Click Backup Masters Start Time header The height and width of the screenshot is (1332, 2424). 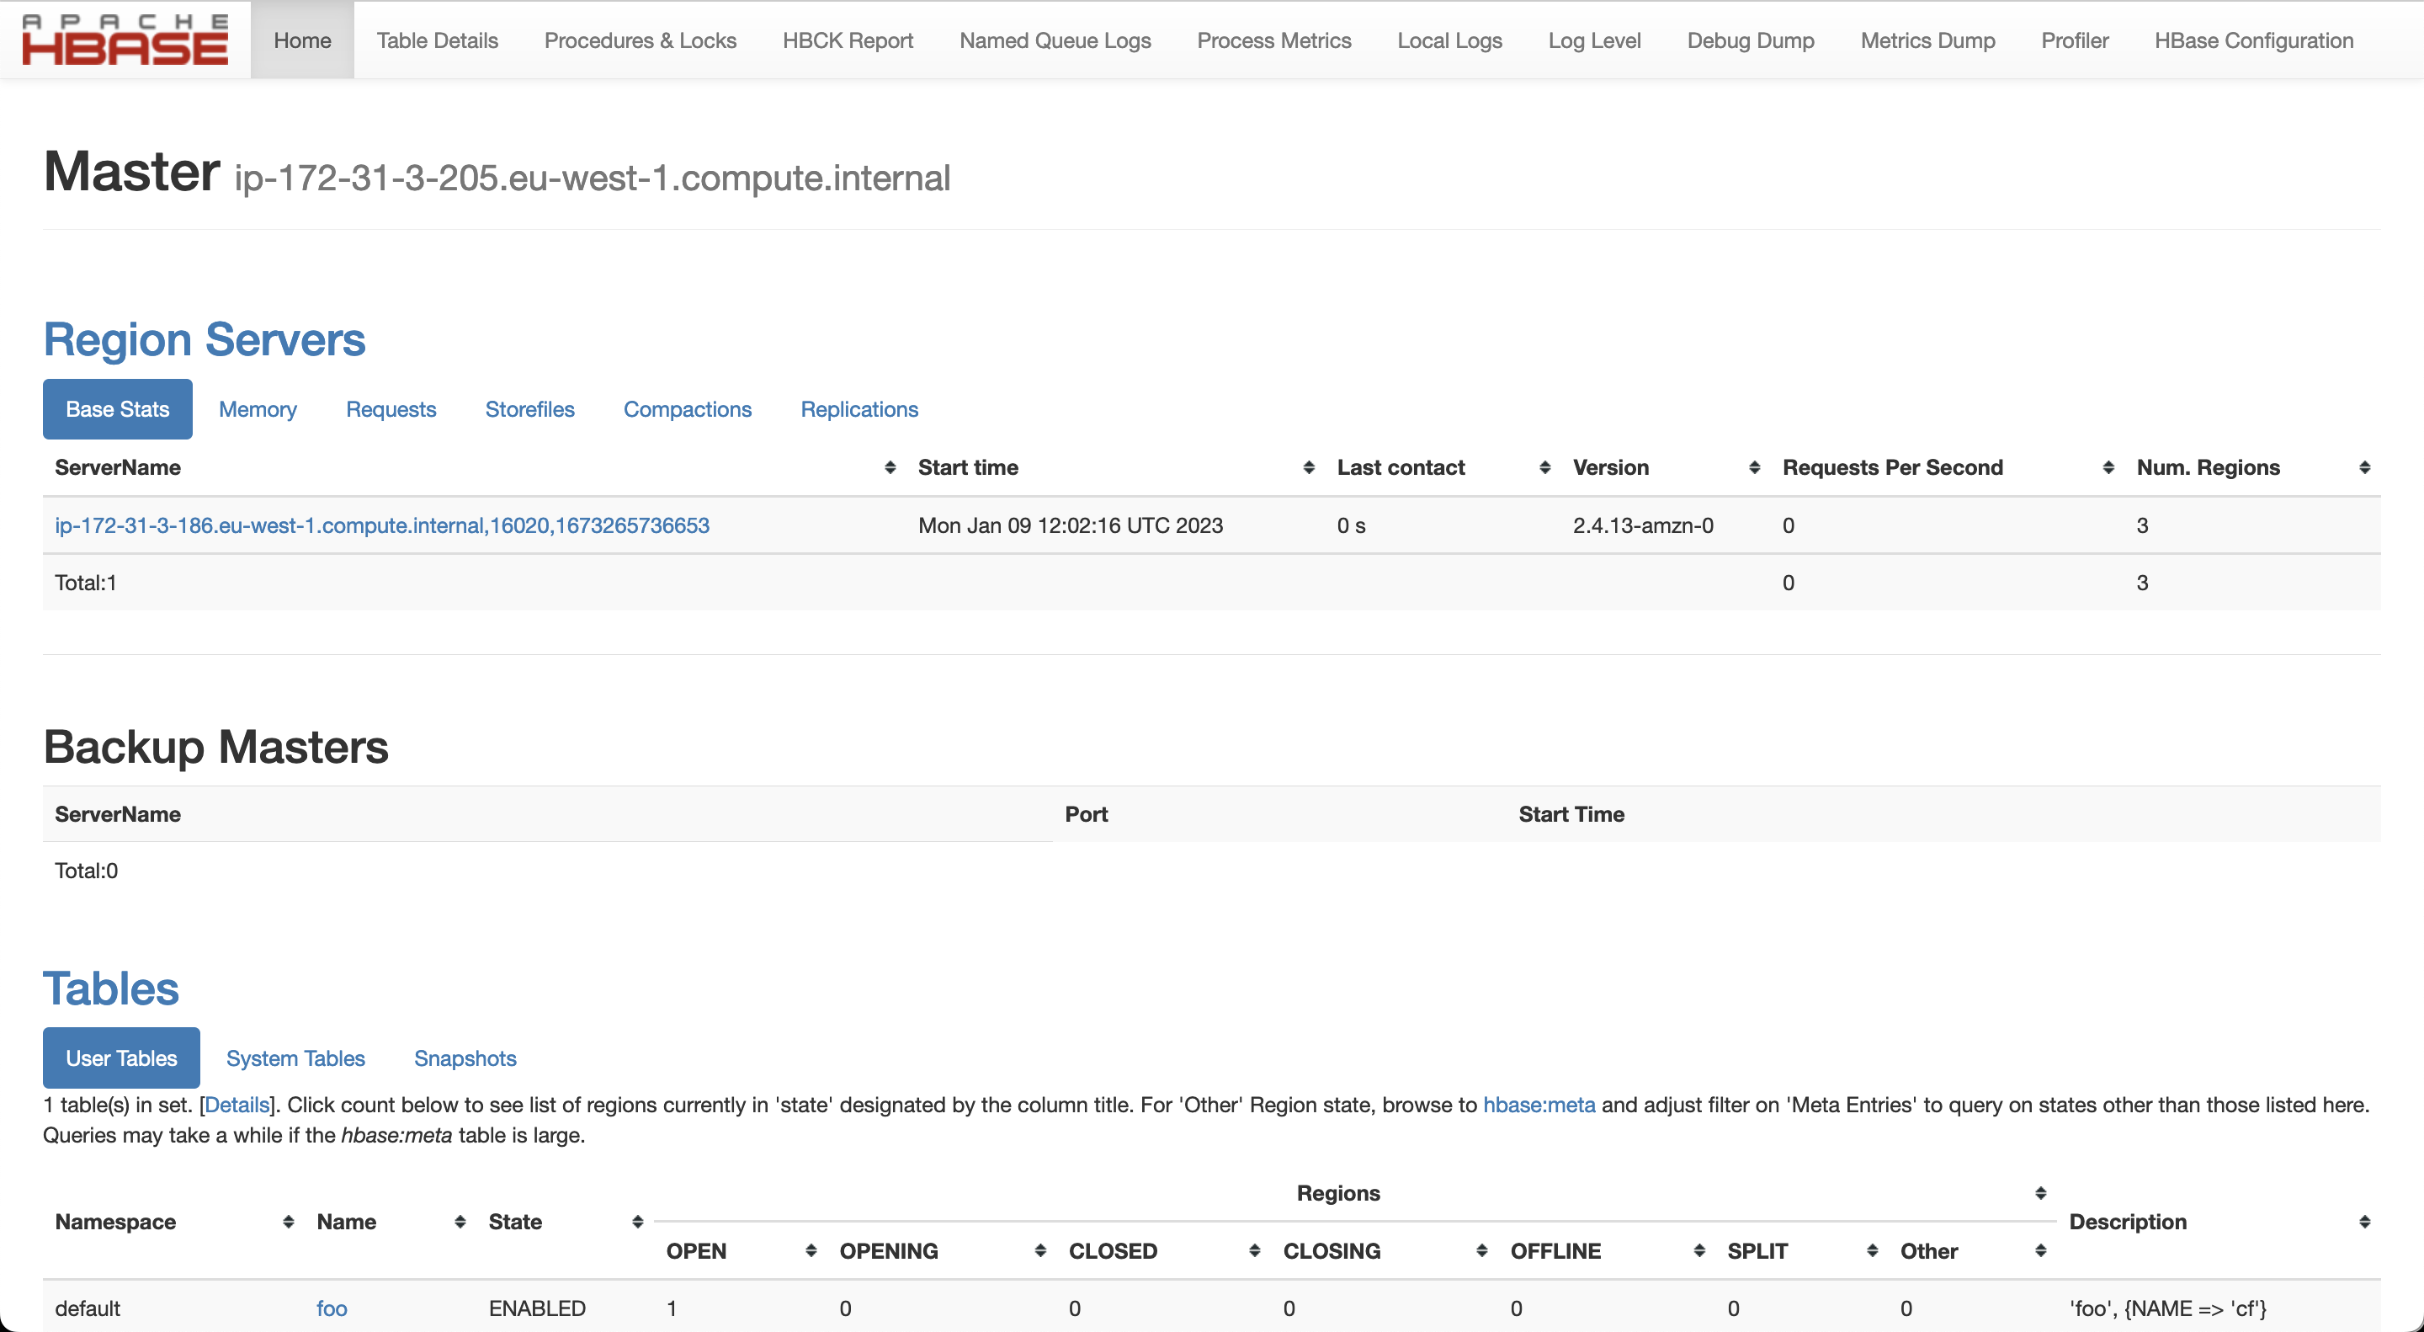point(1571,814)
